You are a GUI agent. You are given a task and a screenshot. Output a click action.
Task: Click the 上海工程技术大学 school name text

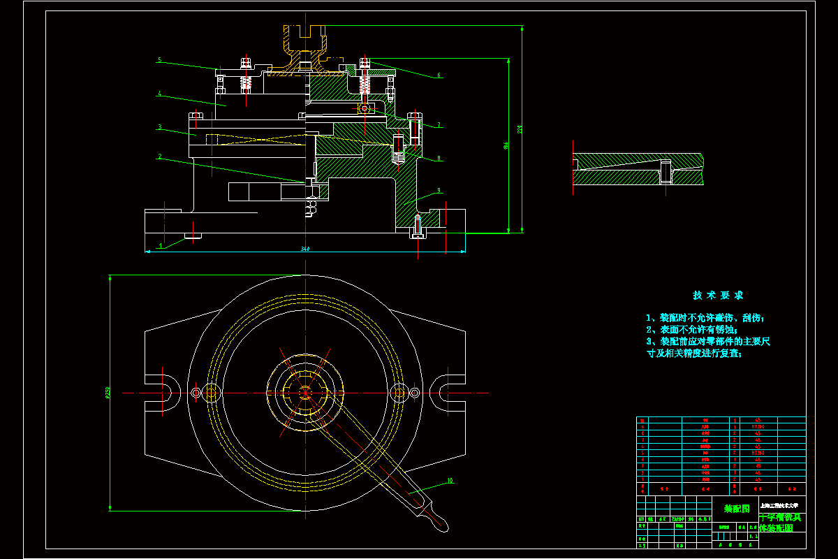point(779,506)
